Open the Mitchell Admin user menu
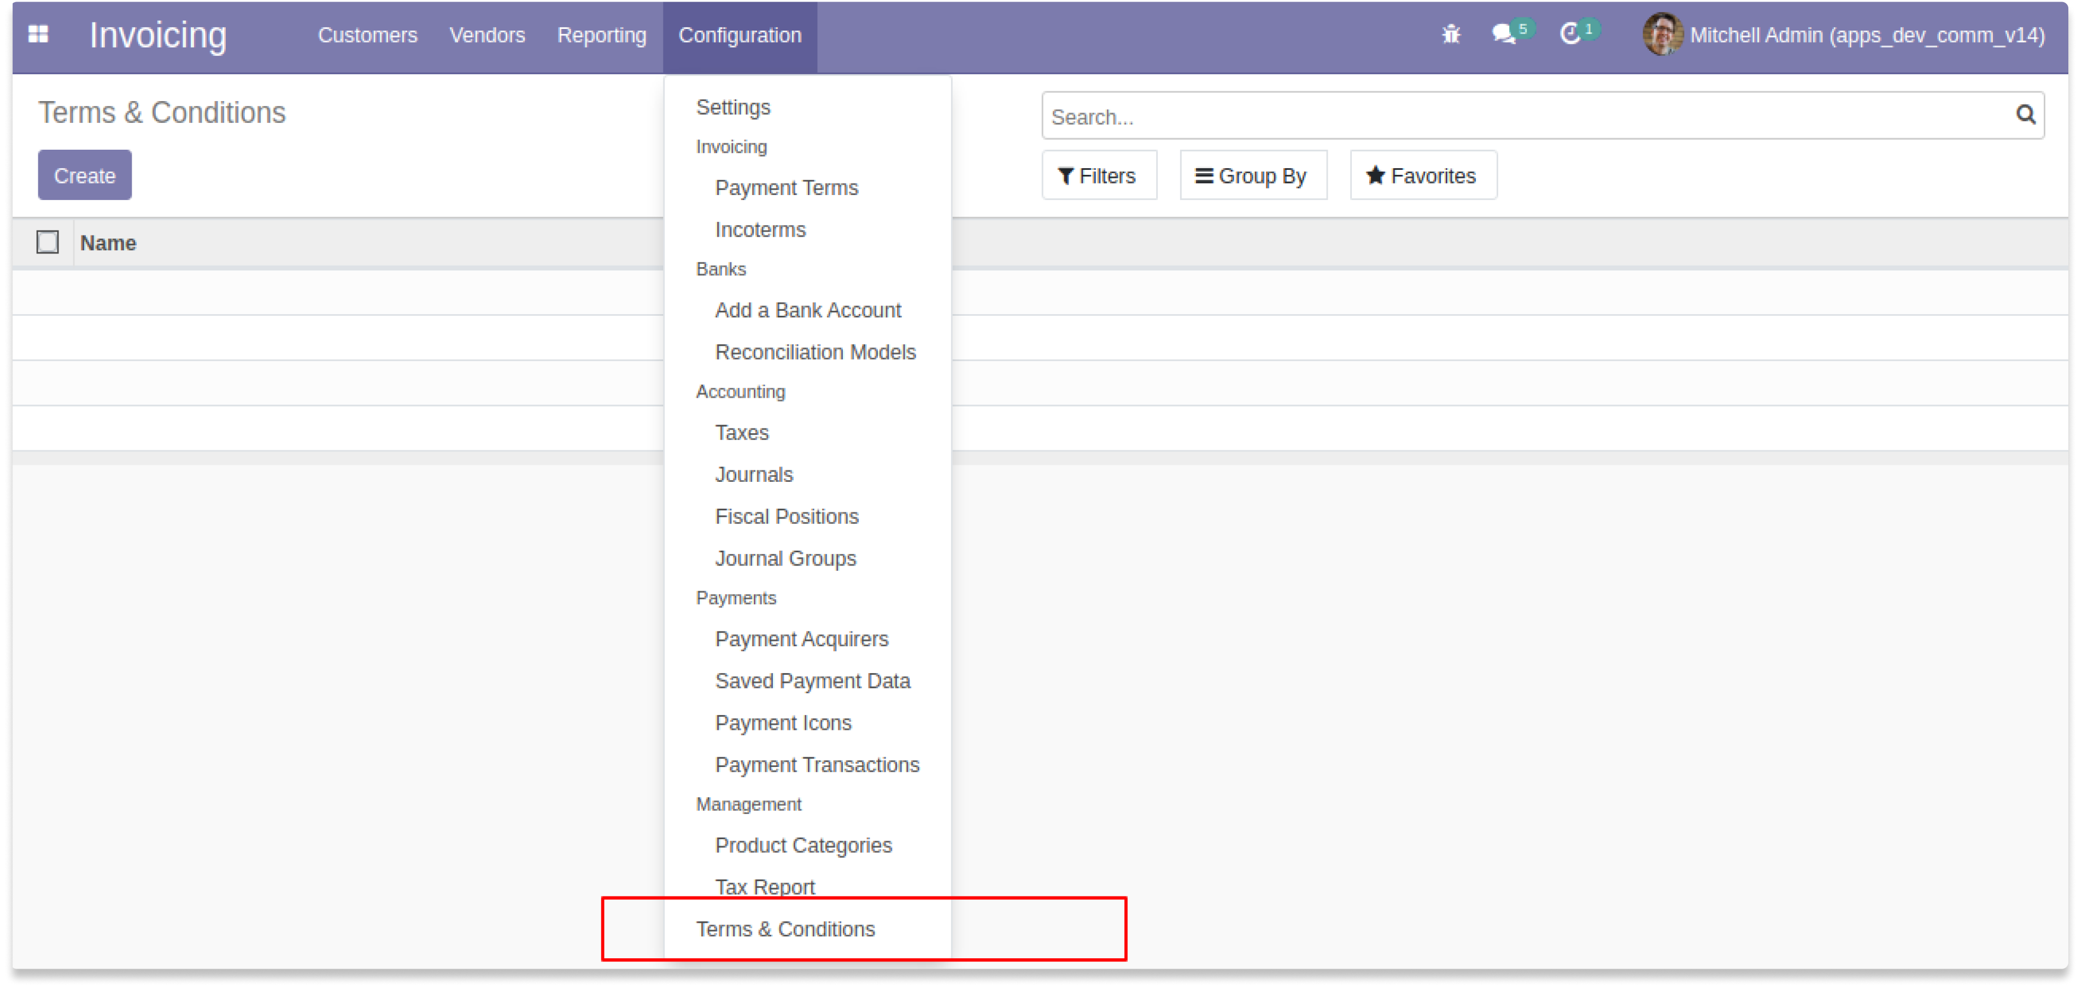 (x=1843, y=34)
